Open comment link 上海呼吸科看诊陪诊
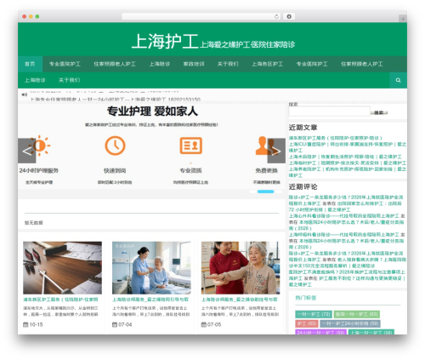Image resolution: width=425 pixels, height=360 pixels. (343, 235)
